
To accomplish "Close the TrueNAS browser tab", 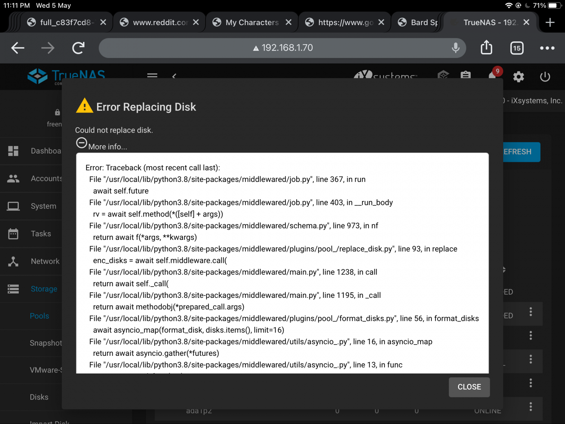I will (x=526, y=23).
